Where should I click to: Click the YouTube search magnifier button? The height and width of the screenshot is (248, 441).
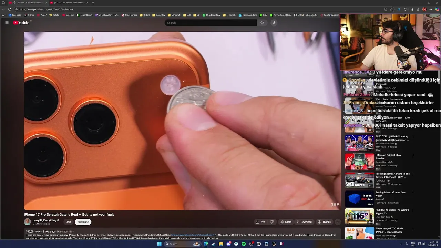point(262,23)
